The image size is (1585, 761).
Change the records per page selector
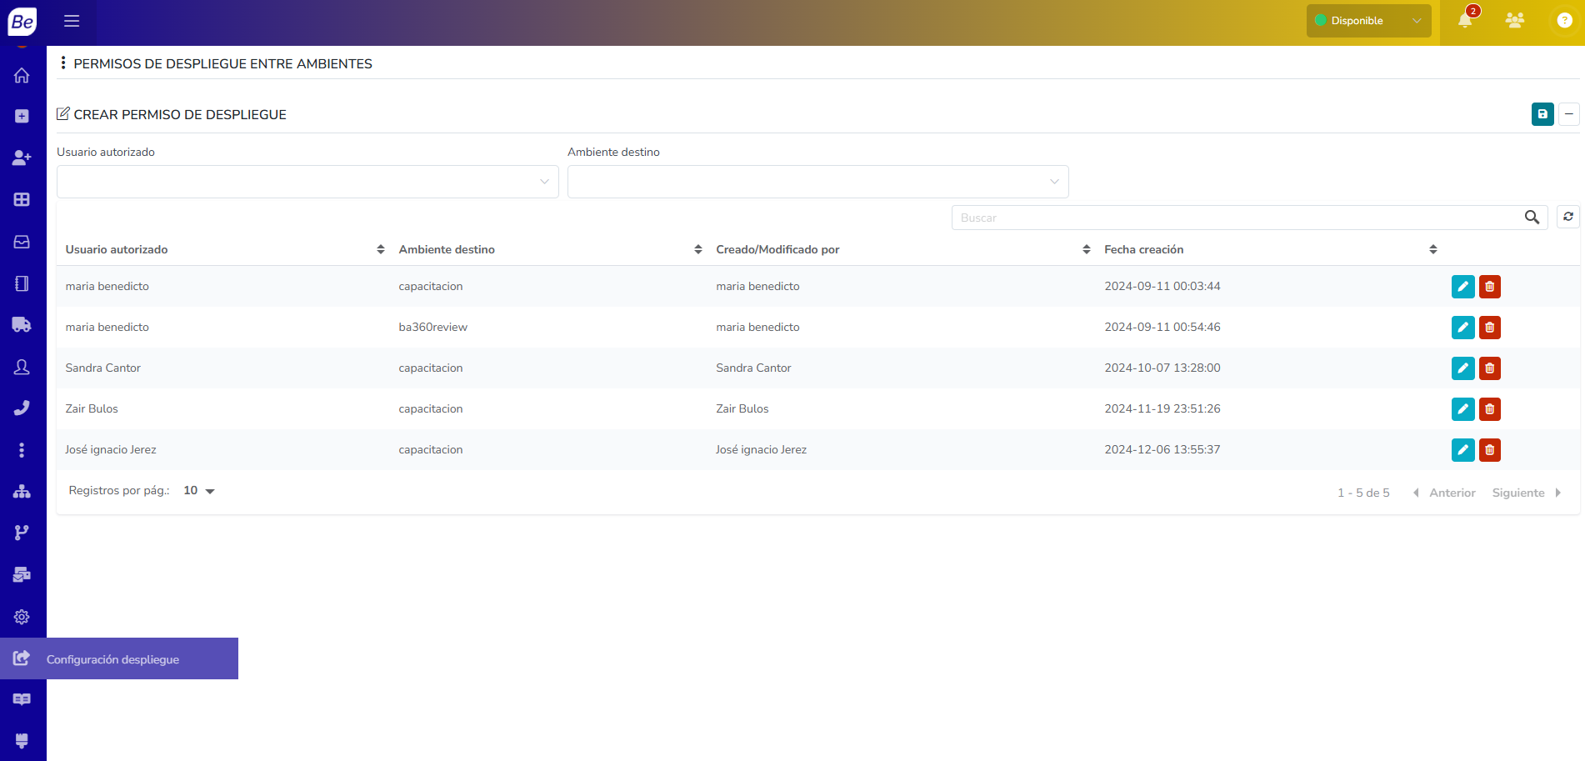pos(199,491)
